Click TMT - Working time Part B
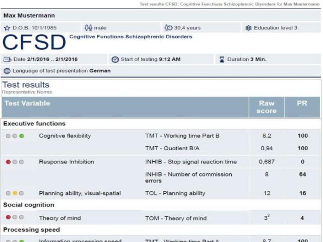323x242 pixels. tap(182, 136)
